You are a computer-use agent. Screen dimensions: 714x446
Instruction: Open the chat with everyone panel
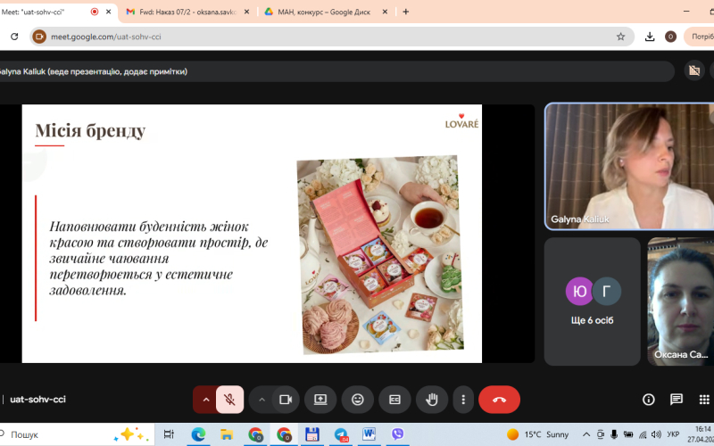[x=677, y=400]
